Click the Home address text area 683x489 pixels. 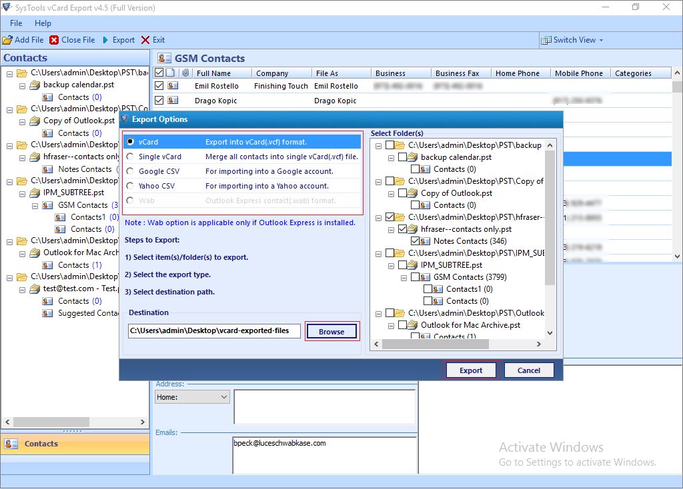click(x=325, y=407)
